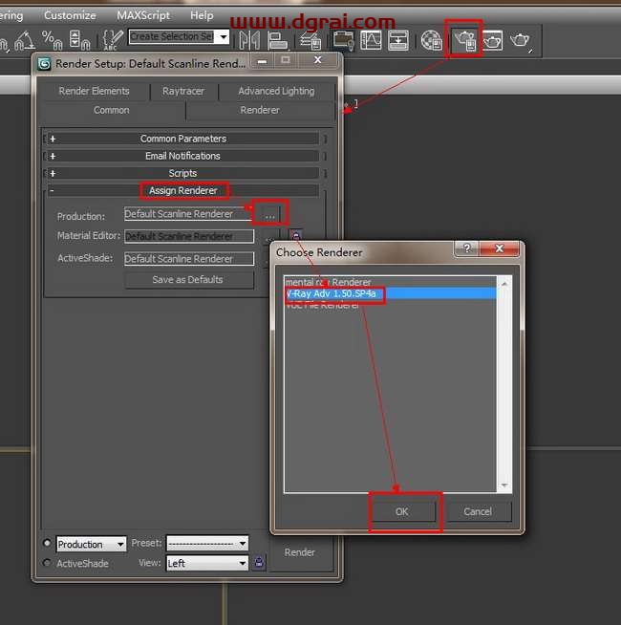The width and height of the screenshot is (621, 625).
Task: Click the Production renderer browse button
Action: click(269, 216)
